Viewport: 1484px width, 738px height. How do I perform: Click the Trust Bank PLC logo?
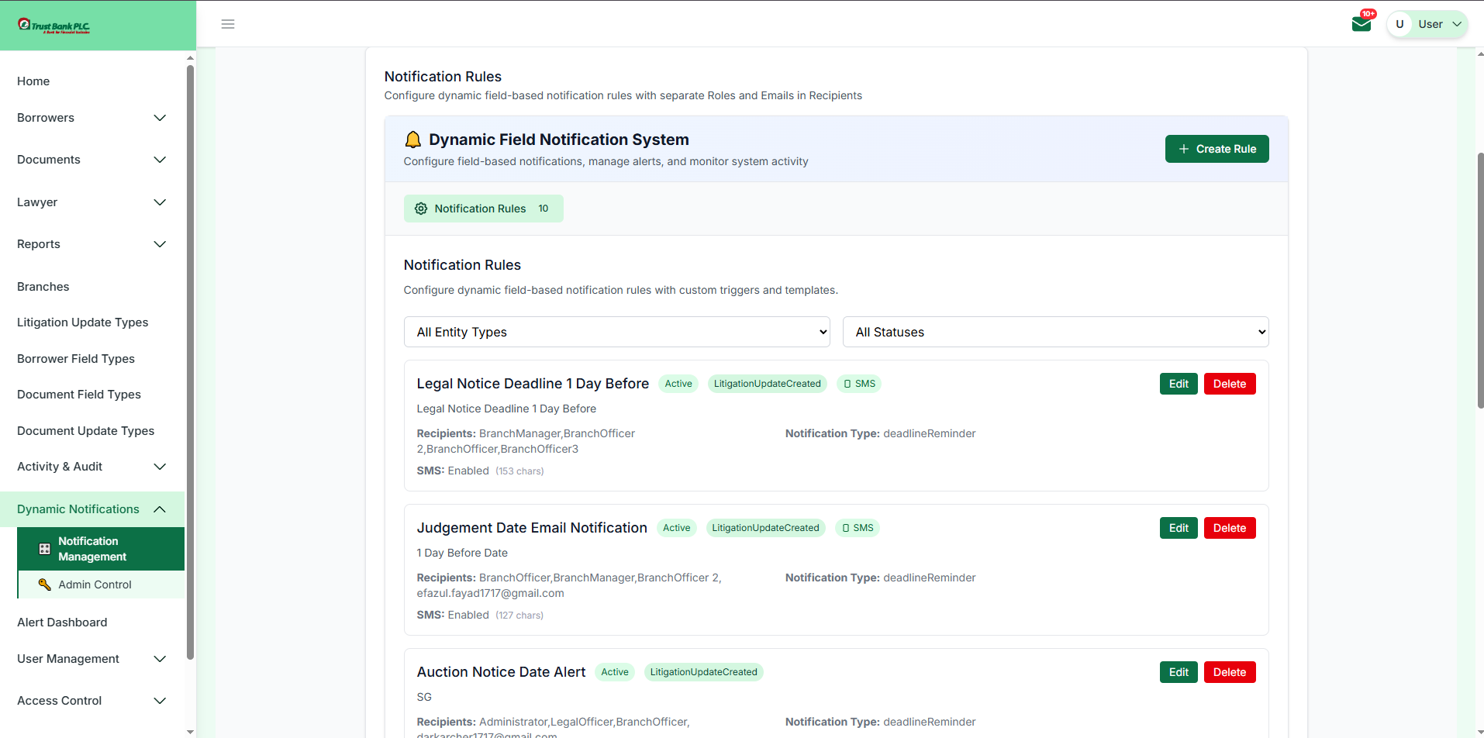[x=54, y=26]
